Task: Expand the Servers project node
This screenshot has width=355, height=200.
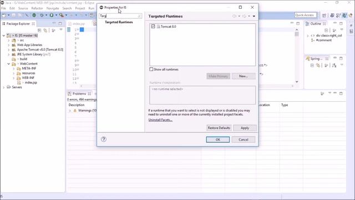Action: [x=4, y=87]
